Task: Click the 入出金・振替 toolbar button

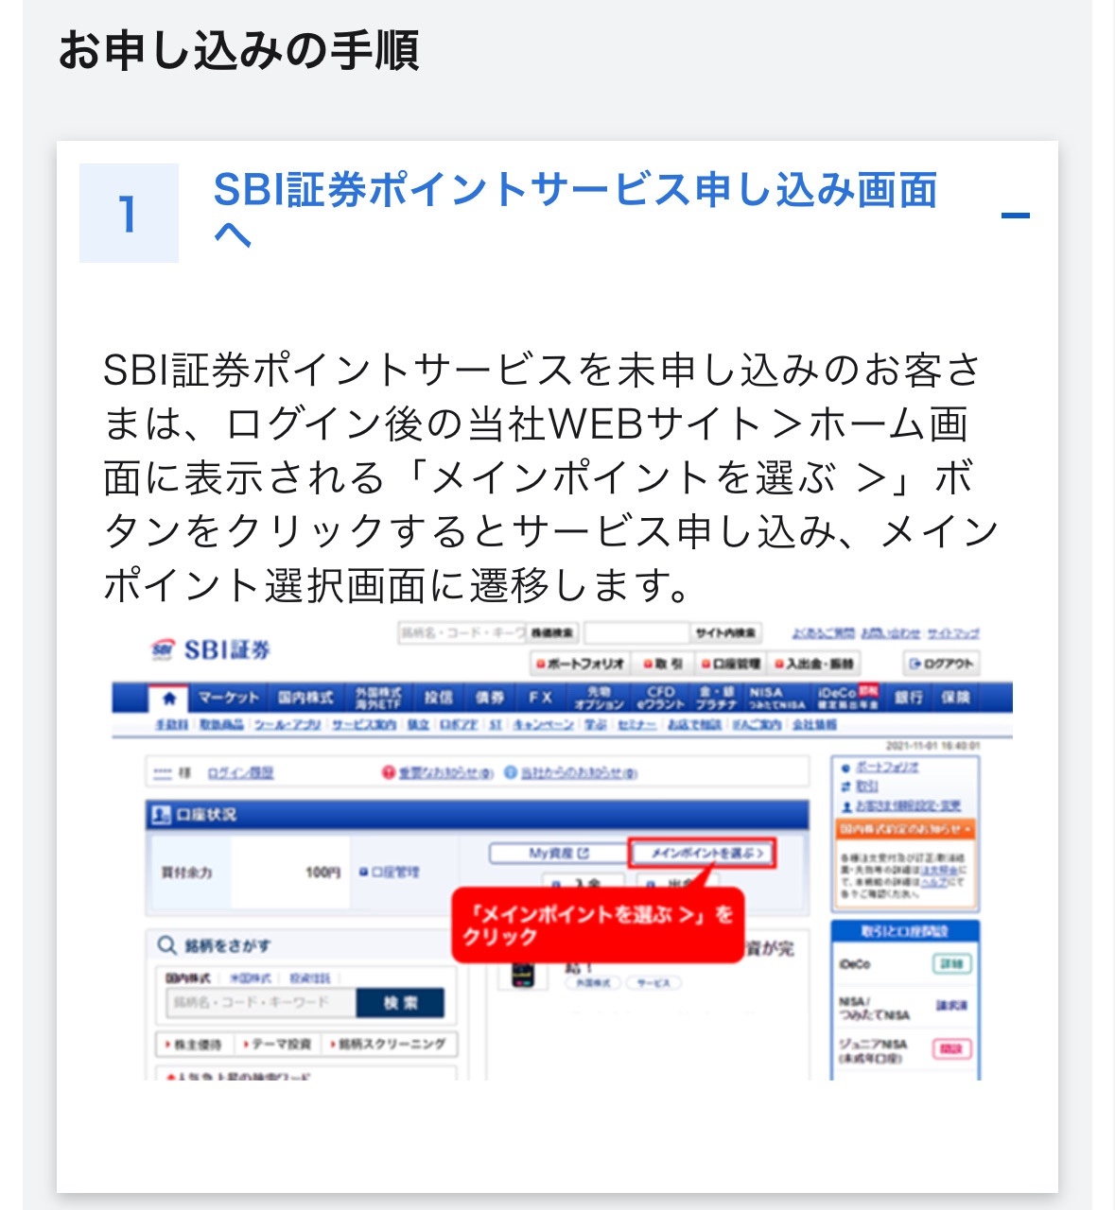Action: point(814,664)
